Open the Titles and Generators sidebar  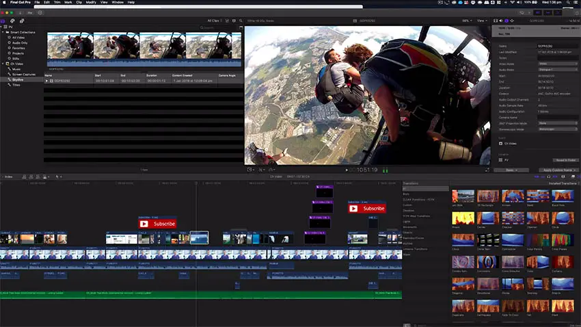[x=22, y=21]
